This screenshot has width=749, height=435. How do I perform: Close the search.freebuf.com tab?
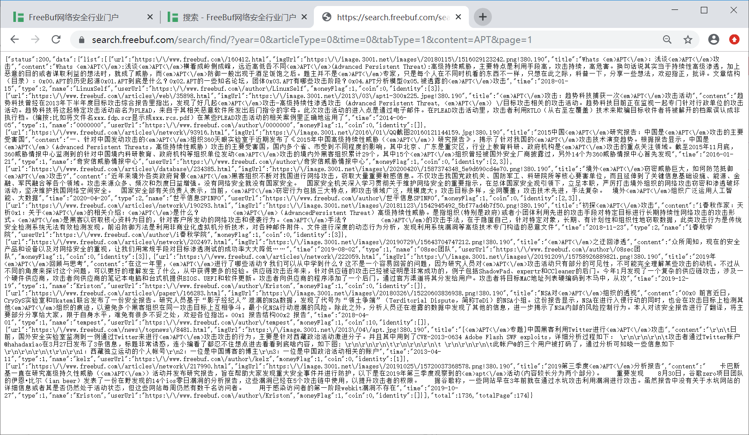(458, 17)
